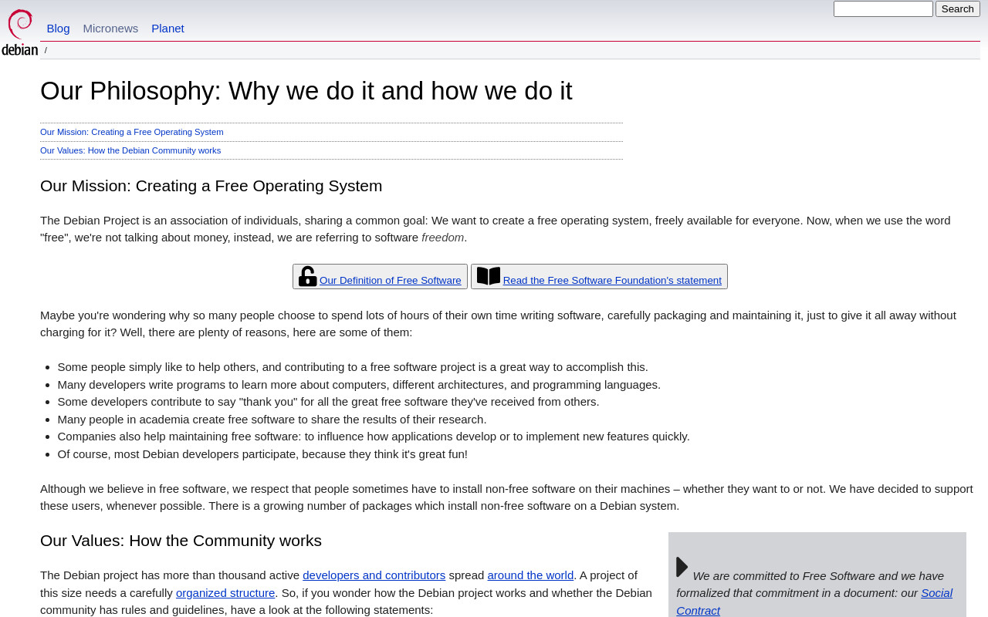Click bullet 'Some people simply like to help others'
The width and height of the screenshot is (988, 617).
pyautogui.click(x=353, y=367)
